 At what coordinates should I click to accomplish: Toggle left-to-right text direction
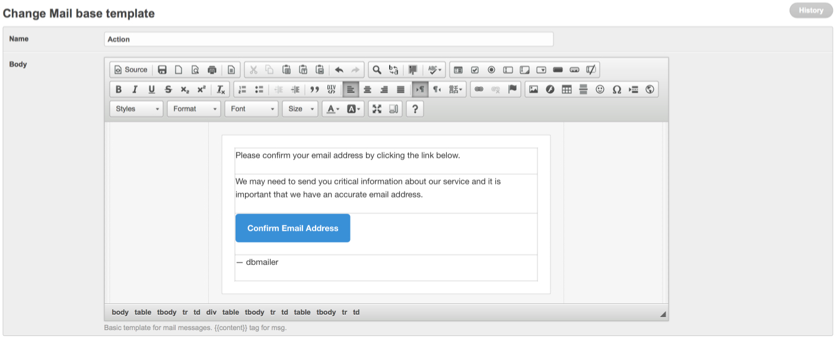[x=420, y=89]
